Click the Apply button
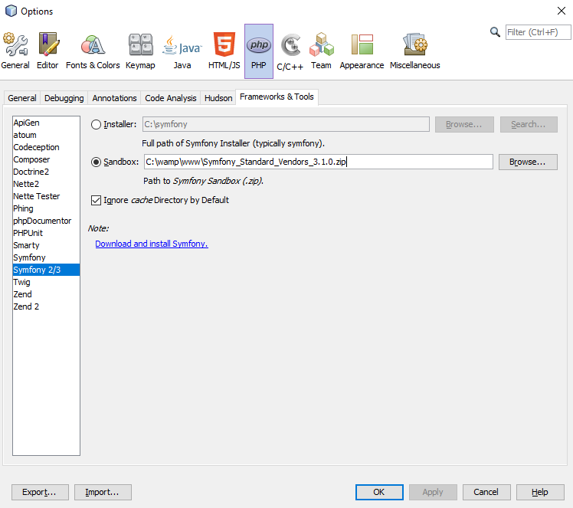Viewport: 573px width, 508px height. click(x=433, y=492)
